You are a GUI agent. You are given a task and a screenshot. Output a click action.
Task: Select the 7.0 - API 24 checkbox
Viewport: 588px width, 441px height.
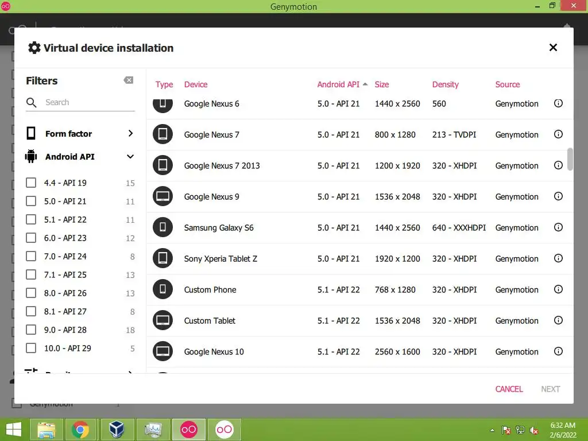pos(31,257)
